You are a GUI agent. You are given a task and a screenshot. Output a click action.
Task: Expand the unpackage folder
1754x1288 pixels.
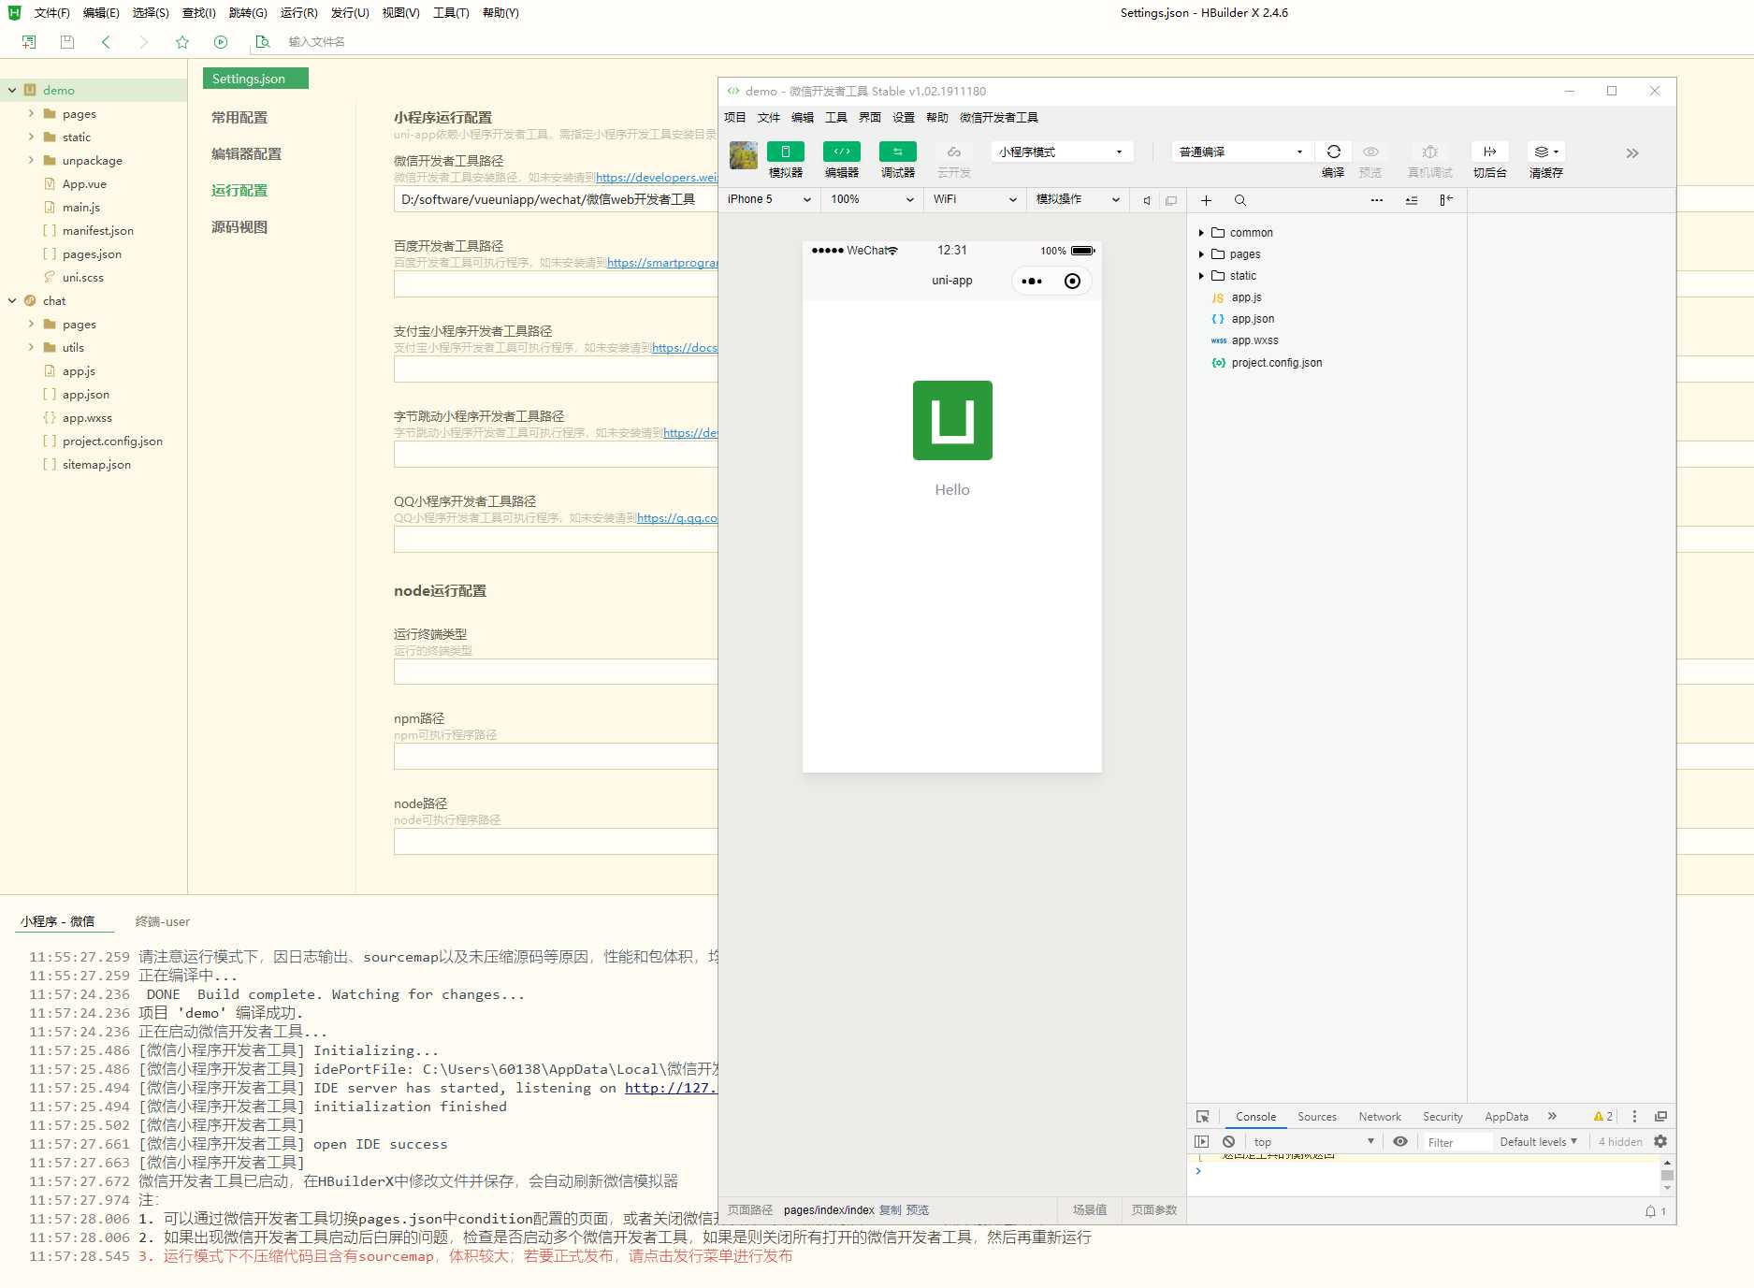pos(31,161)
